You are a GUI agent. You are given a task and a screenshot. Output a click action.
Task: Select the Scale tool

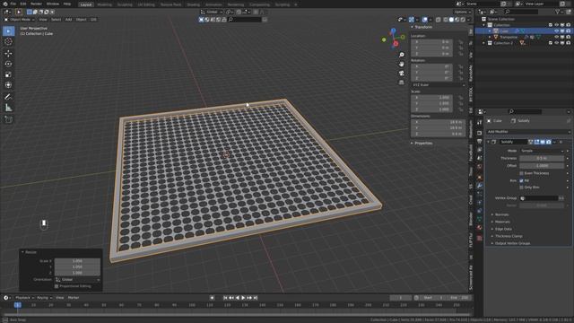(x=8, y=74)
